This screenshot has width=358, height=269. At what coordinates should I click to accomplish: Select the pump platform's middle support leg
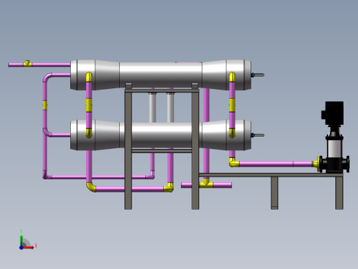[275, 193]
